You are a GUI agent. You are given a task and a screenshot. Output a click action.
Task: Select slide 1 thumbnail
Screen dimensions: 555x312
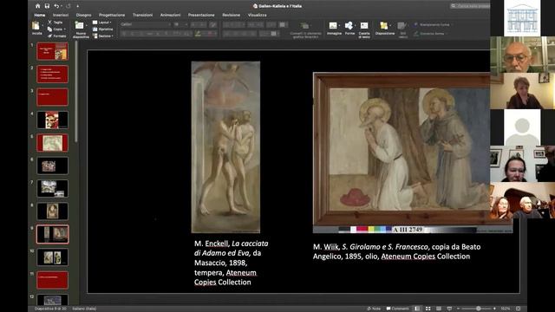(x=52, y=51)
